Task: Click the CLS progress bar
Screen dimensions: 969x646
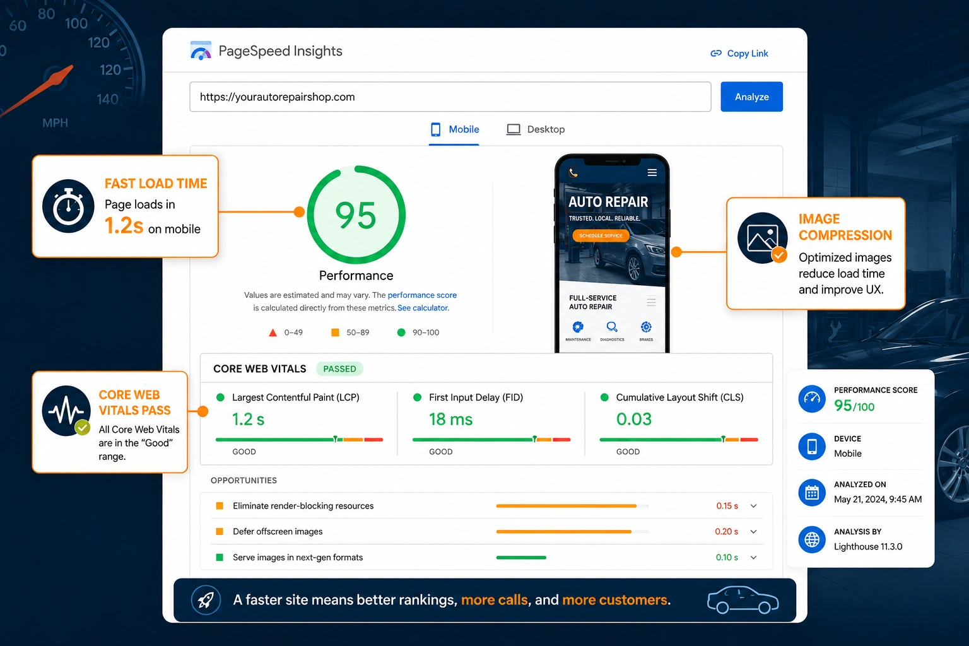Action: pos(679,439)
